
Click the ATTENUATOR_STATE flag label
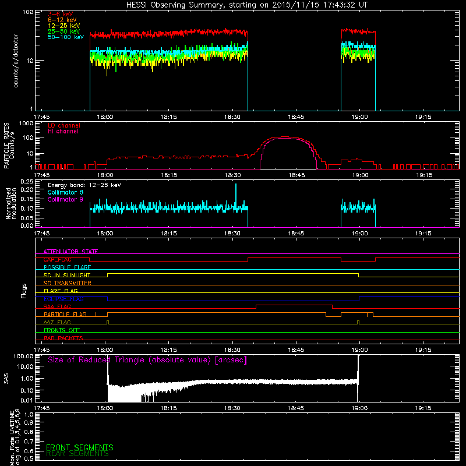70,252
